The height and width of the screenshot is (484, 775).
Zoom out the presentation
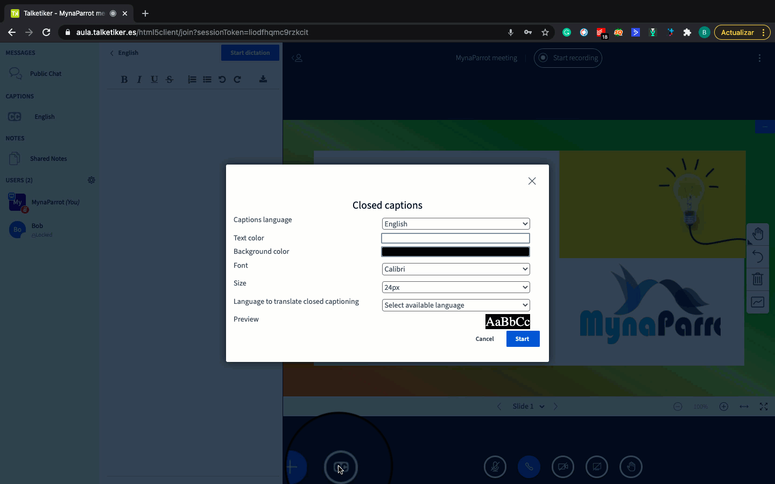[678, 407]
